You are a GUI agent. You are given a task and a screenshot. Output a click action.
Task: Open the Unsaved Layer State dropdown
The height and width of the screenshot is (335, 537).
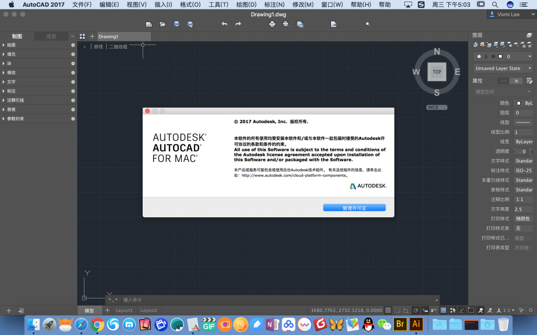[x=503, y=69]
